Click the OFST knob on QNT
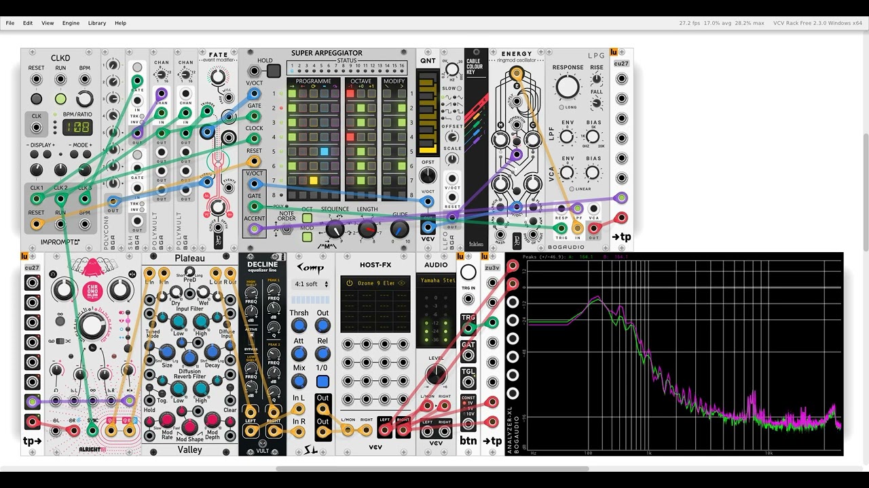 428,176
